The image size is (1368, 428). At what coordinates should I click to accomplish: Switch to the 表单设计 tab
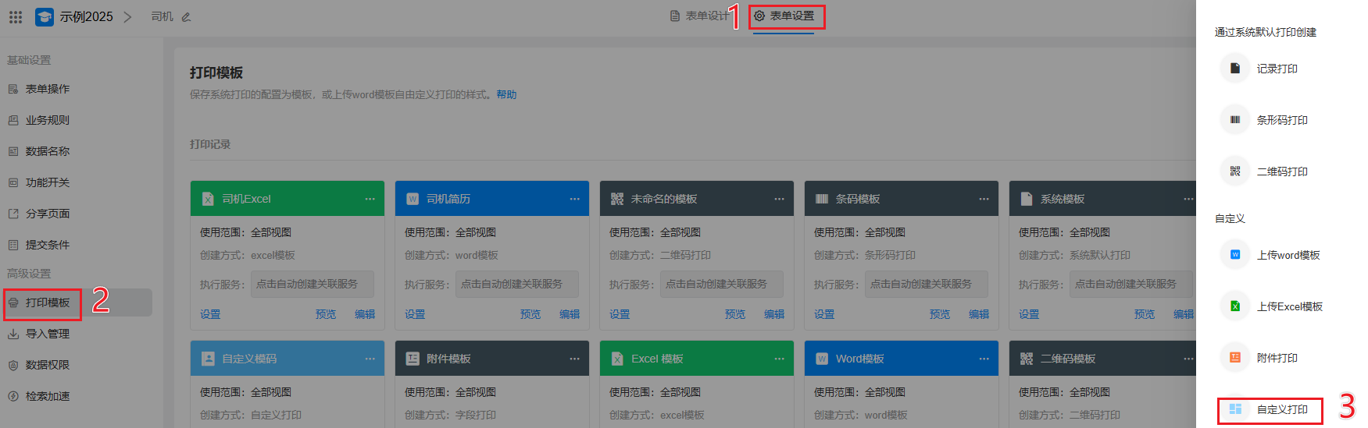(x=699, y=16)
